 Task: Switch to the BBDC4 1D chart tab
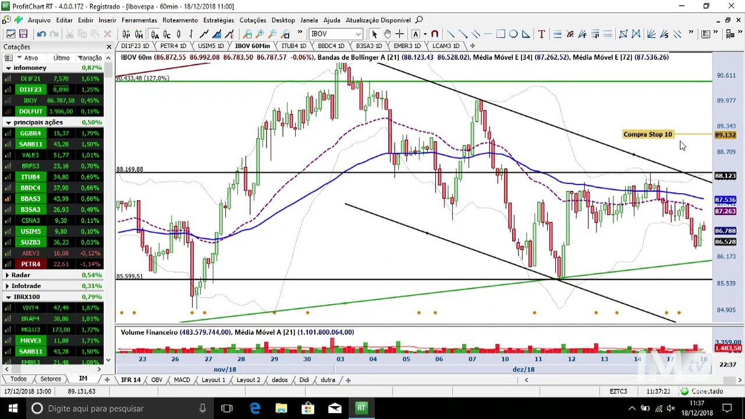(331, 46)
